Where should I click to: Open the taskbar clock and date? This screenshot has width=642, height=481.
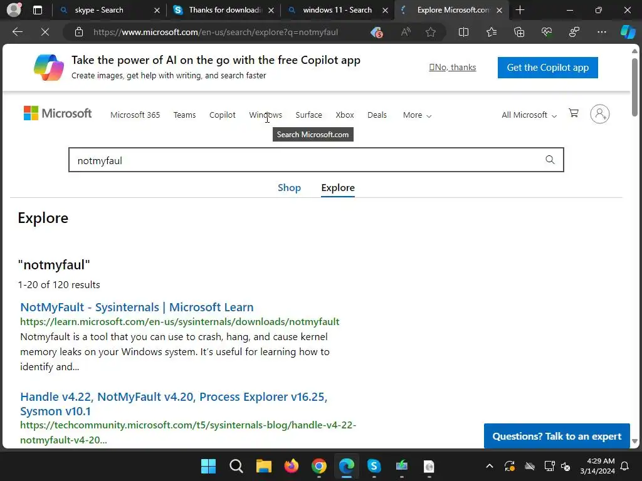tap(597, 466)
